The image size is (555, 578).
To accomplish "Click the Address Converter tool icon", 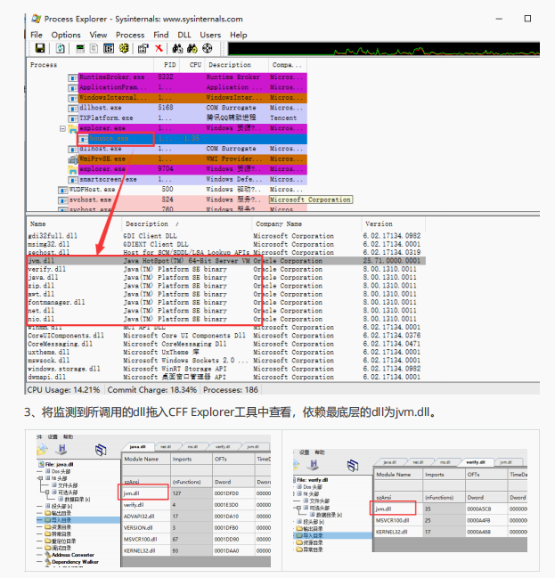I will click(47, 555).
